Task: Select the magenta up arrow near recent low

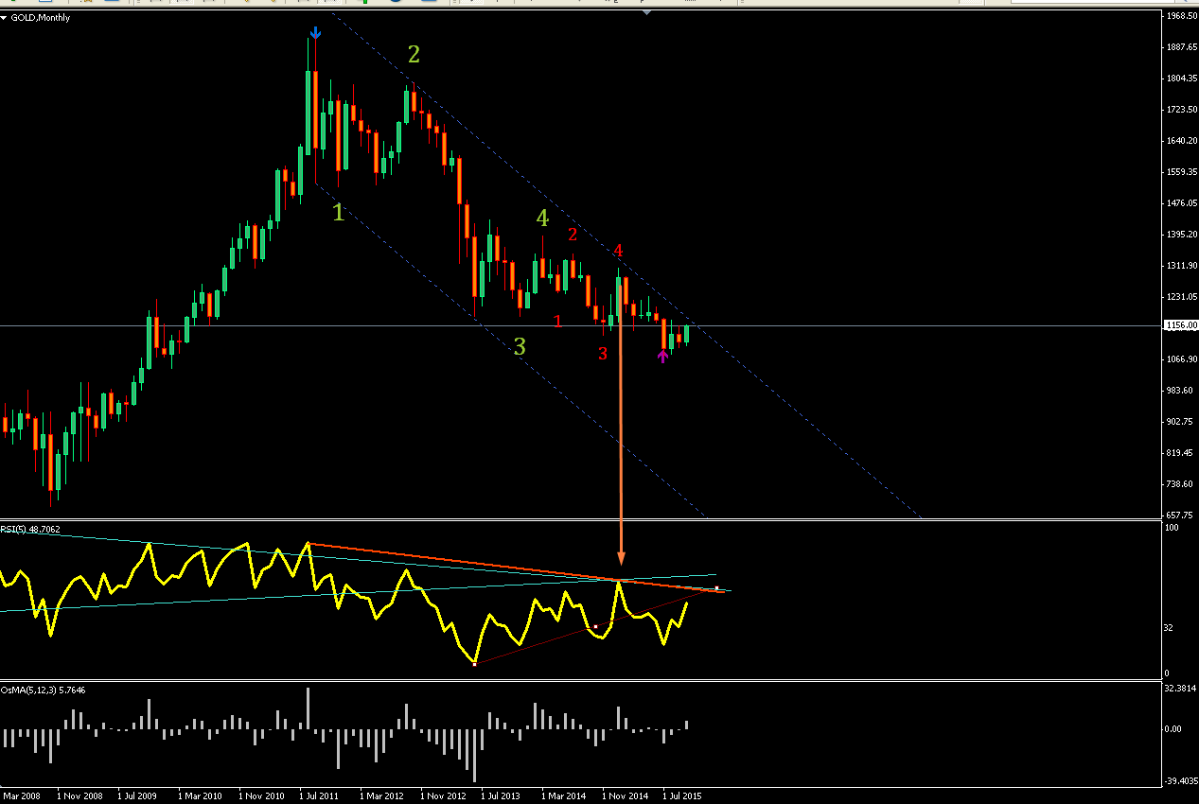Action: (662, 356)
